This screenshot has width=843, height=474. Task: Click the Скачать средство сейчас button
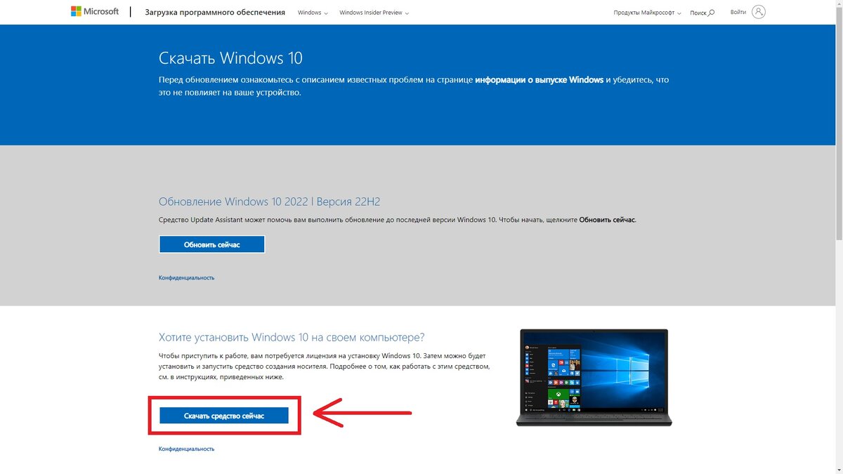click(224, 415)
